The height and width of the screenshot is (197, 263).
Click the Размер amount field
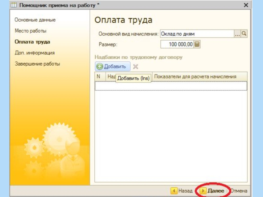[177, 44]
